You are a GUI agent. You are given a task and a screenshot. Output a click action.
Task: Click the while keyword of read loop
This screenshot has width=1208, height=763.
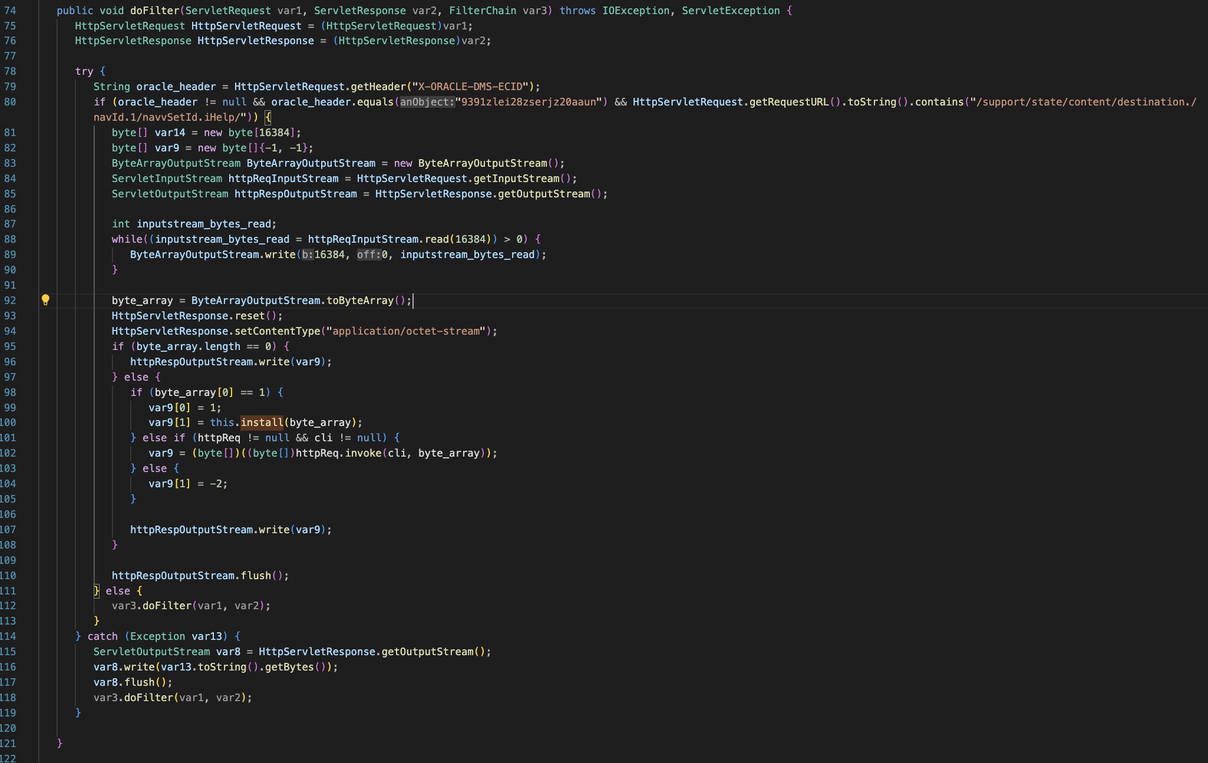point(127,239)
